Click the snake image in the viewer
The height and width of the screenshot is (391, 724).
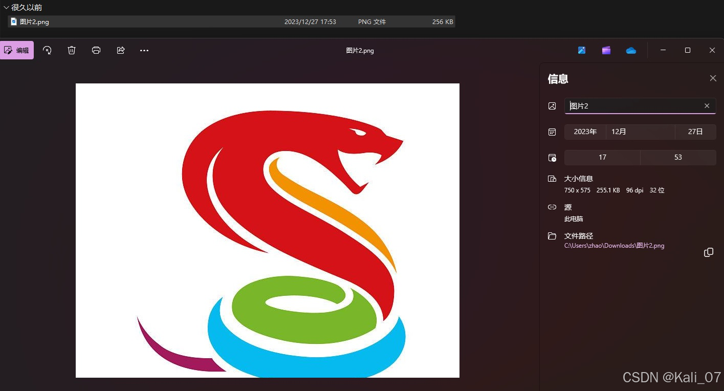coord(268,230)
